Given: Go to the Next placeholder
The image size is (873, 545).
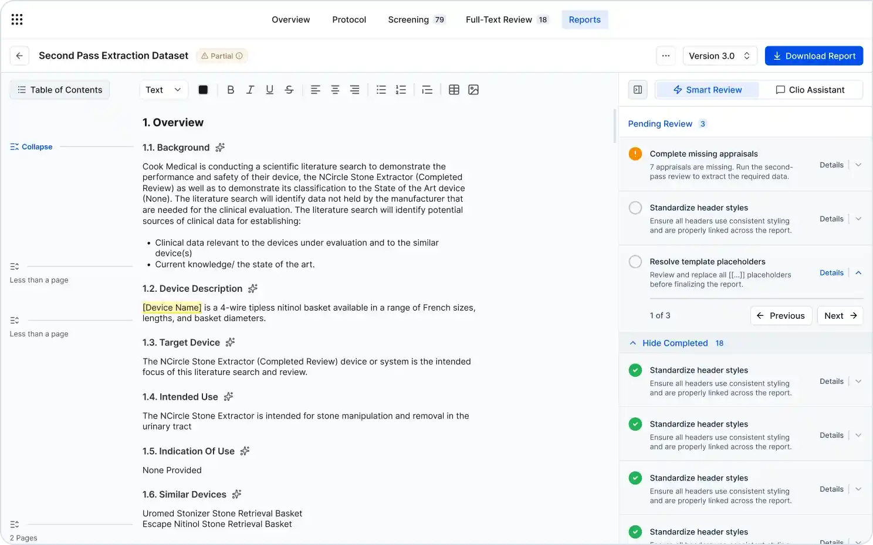Looking at the screenshot, I should tap(840, 316).
